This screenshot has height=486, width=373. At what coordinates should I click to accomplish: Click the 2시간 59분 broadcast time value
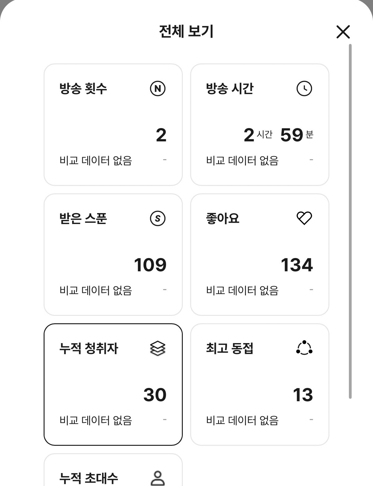[278, 135]
